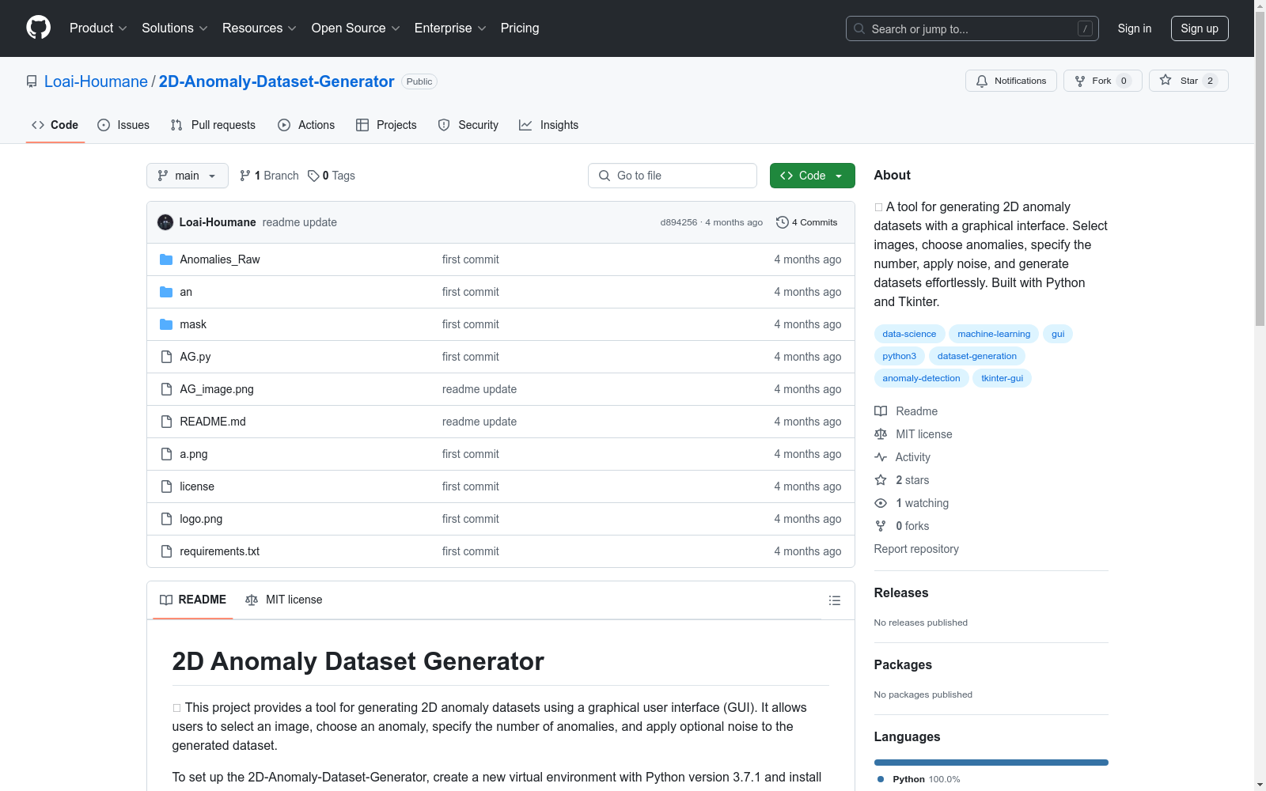Click the a.png file icon

(166, 454)
